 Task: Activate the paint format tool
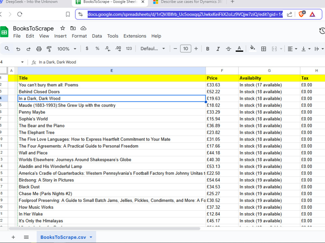pyautogui.click(x=49, y=49)
